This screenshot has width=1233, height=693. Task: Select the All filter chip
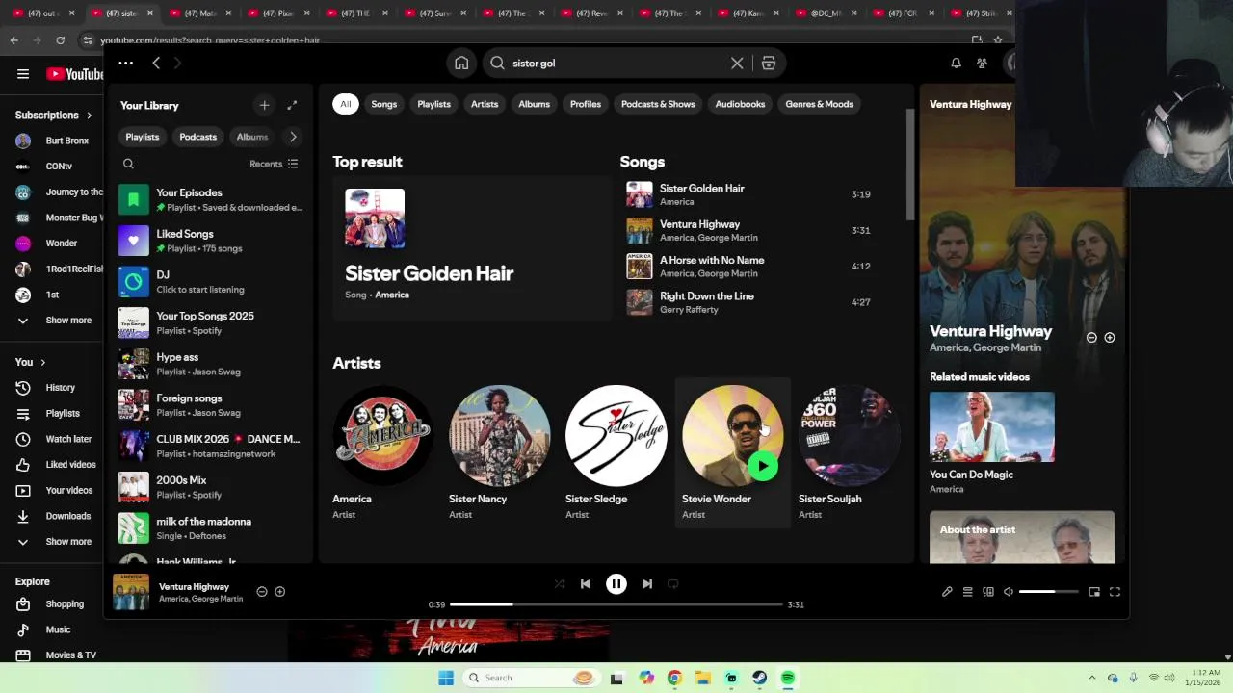[346, 104]
